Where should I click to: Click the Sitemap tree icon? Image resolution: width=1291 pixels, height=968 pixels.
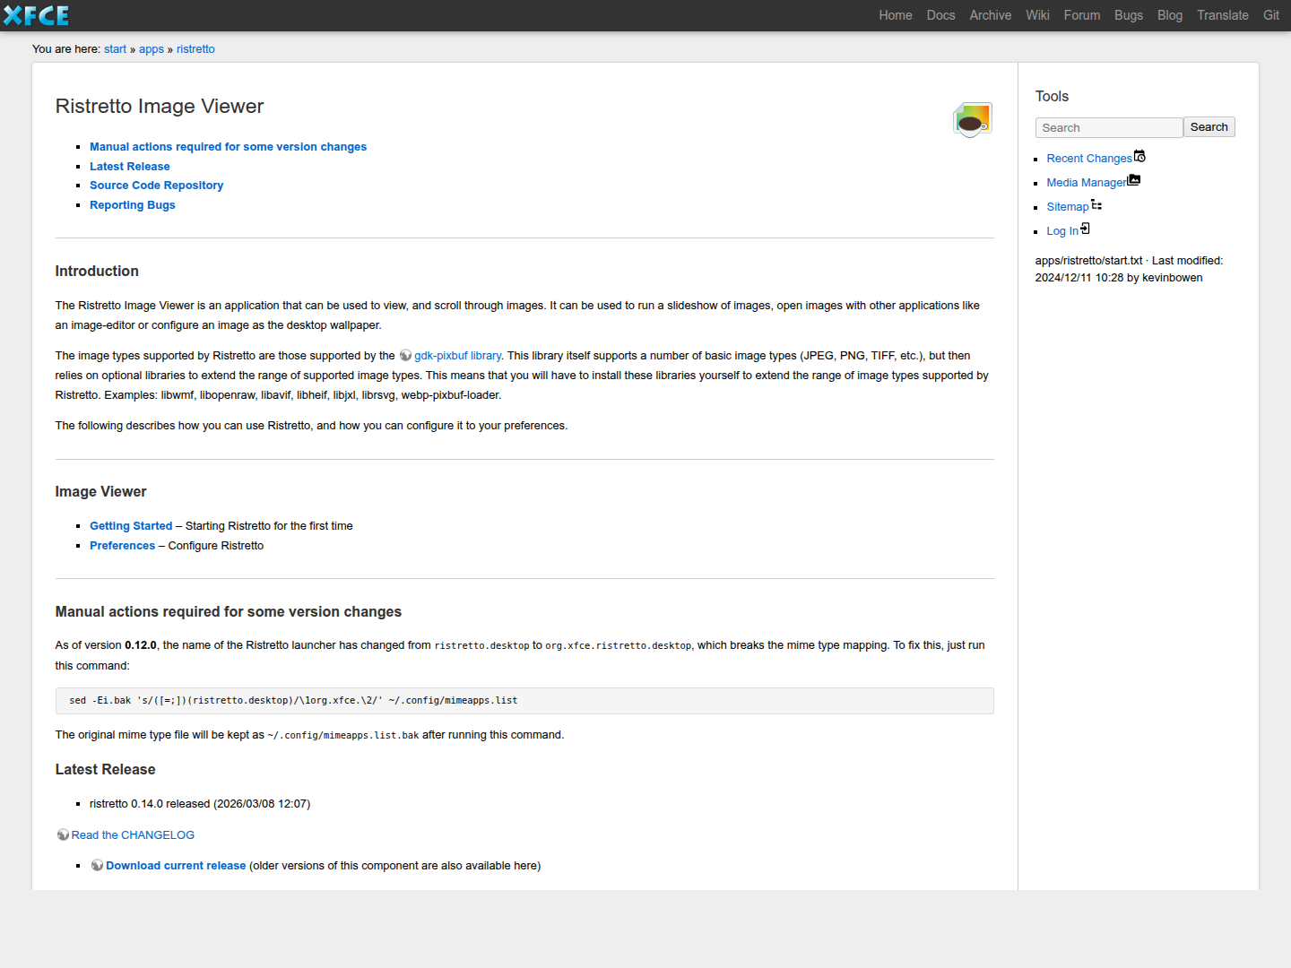(1096, 204)
